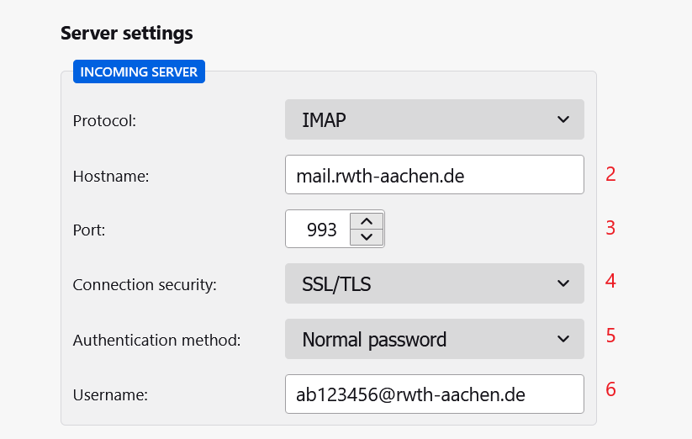
Task: Click the Hostname field with mail.rwth-aachen.de
Action: point(434,175)
